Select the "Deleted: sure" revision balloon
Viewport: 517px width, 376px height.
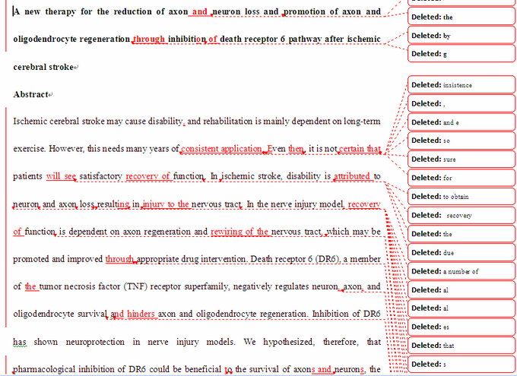(459, 160)
